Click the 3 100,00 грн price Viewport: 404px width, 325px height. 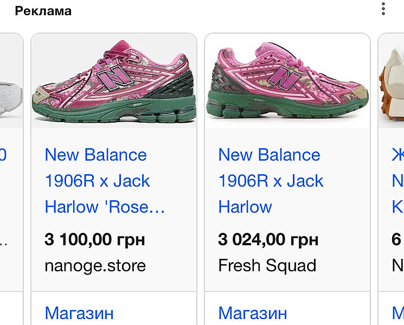[x=95, y=239]
